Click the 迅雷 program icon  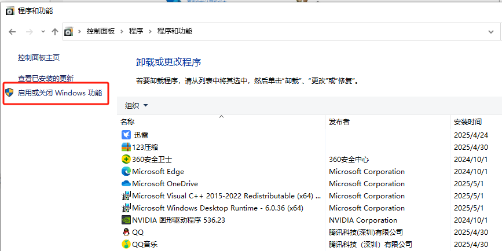tap(126, 135)
